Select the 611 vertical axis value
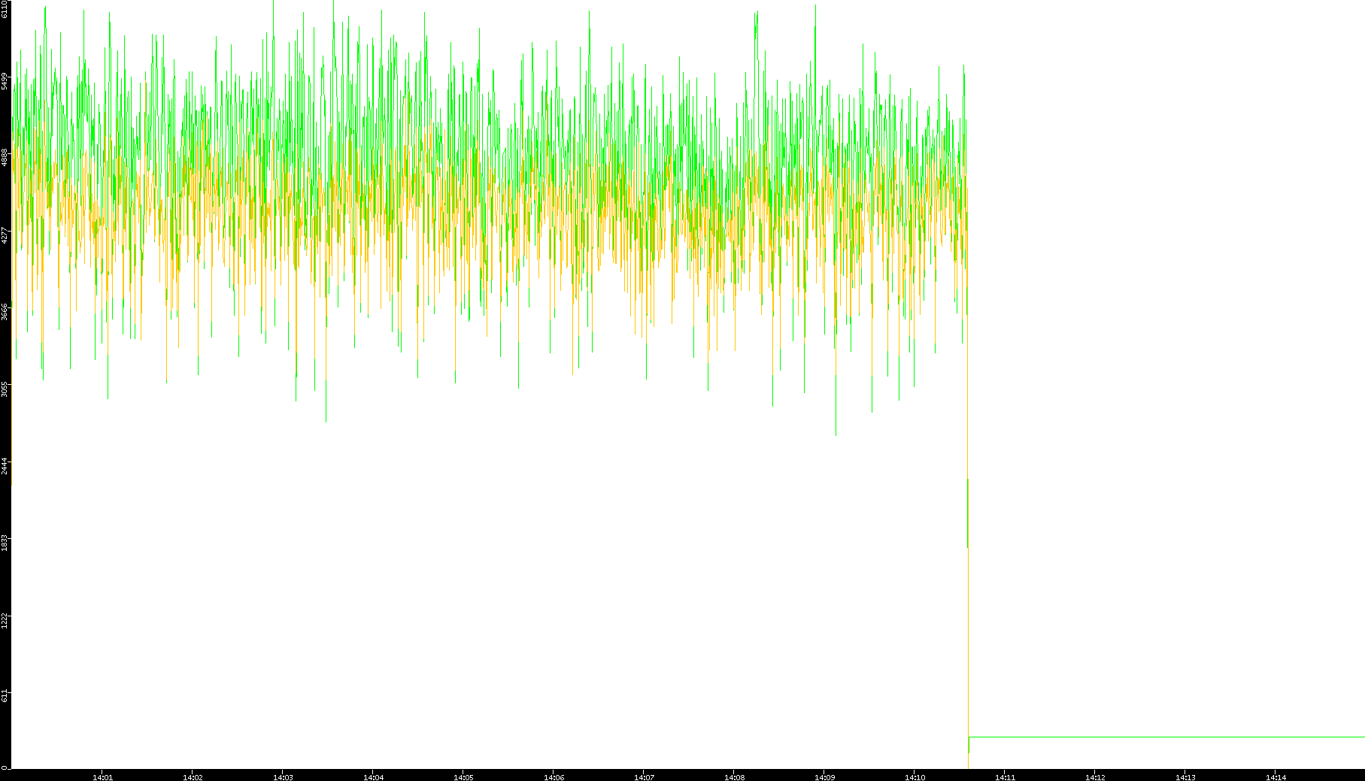Image resolution: width=1365 pixels, height=781 pixels. [5, 696]
